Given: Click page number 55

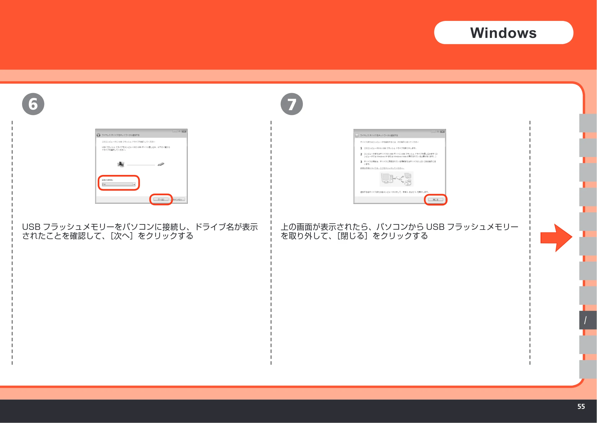Looking at the screenshot, I should click(x=581, y=407).
